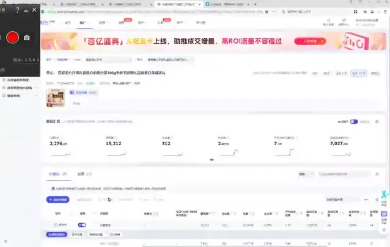Image resolution: width=390 pixels, height=247 pixels.
Task: Click the green floating assistant icon on right
Action: (384, 198)
